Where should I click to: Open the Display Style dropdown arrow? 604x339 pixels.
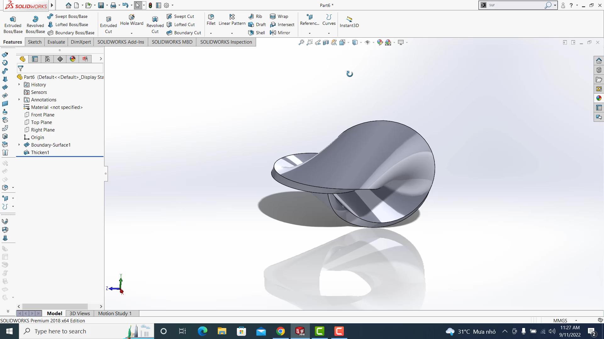tap(361, 42)
